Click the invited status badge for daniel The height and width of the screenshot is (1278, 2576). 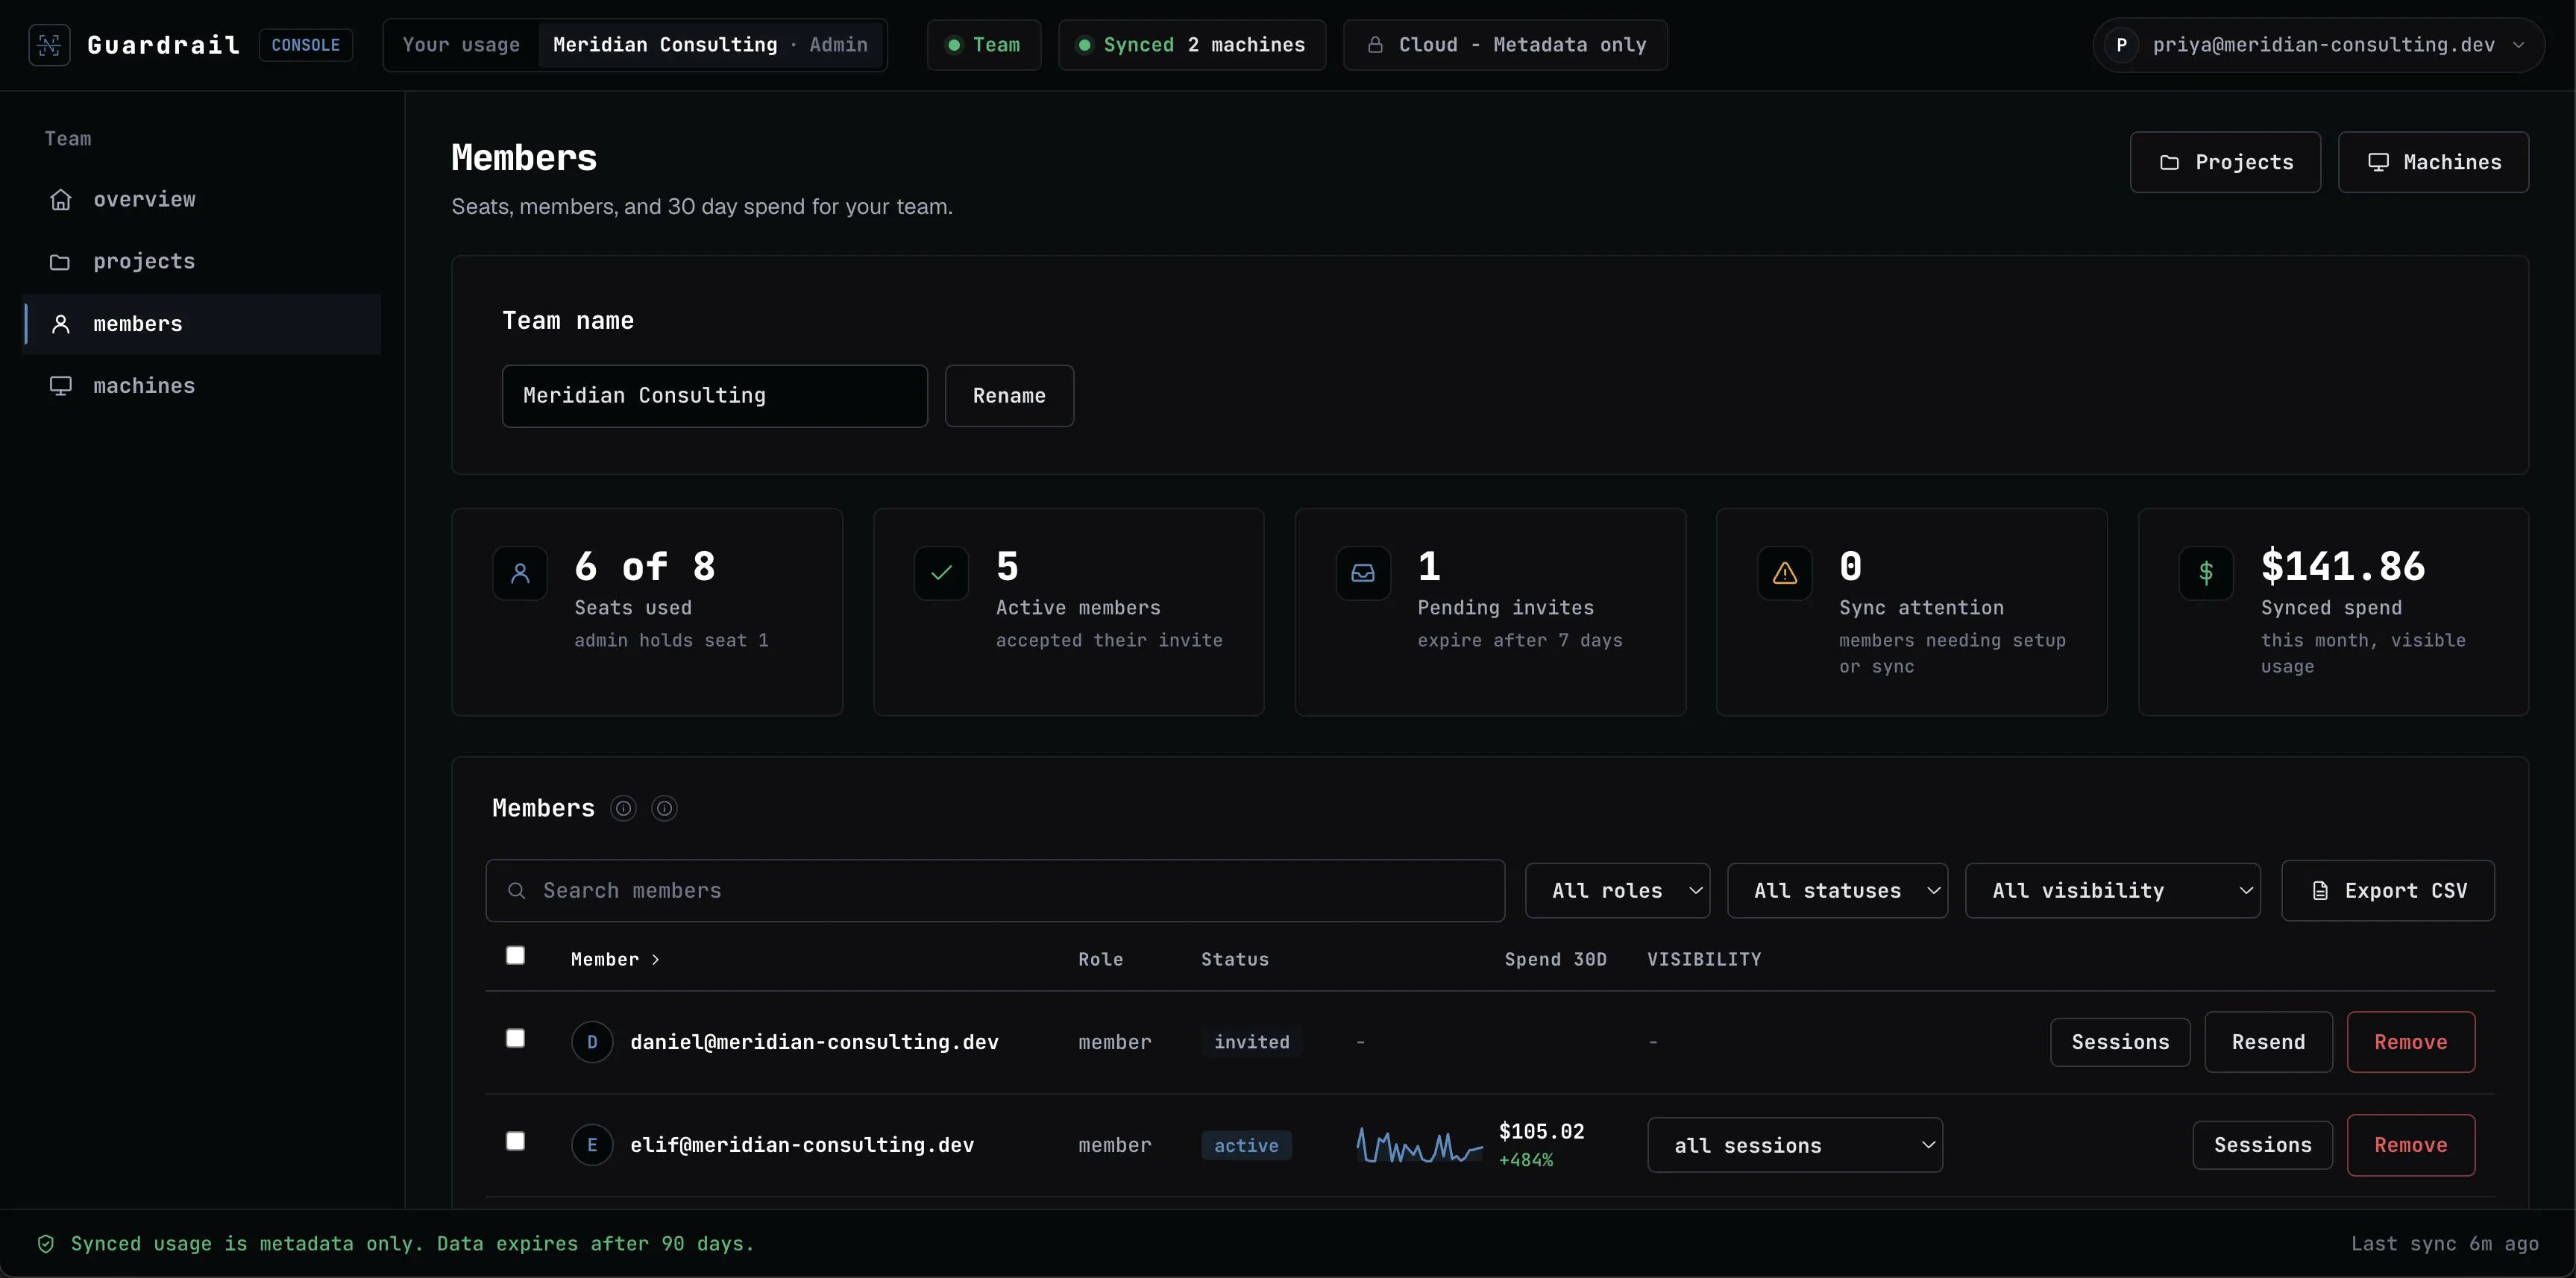(x=1252, y=1043)
